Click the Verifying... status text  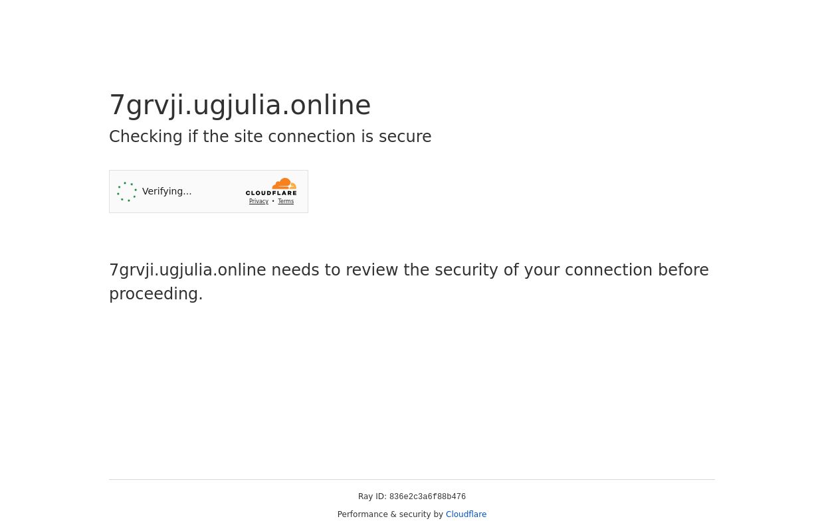pos(167,191)
